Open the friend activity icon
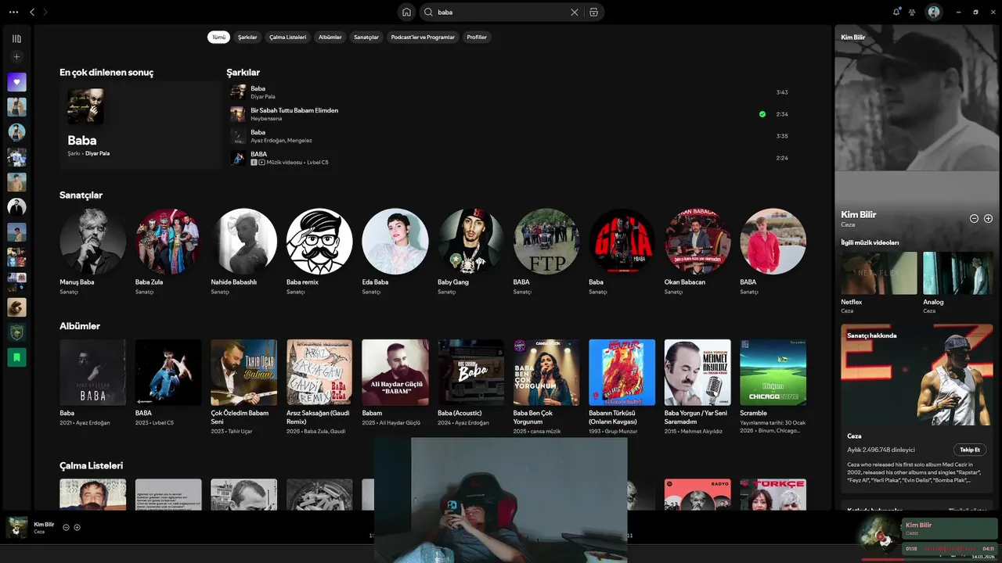 912,12
